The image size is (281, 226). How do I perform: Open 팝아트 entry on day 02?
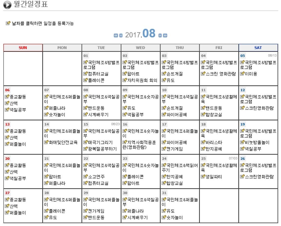coord(133,74)
